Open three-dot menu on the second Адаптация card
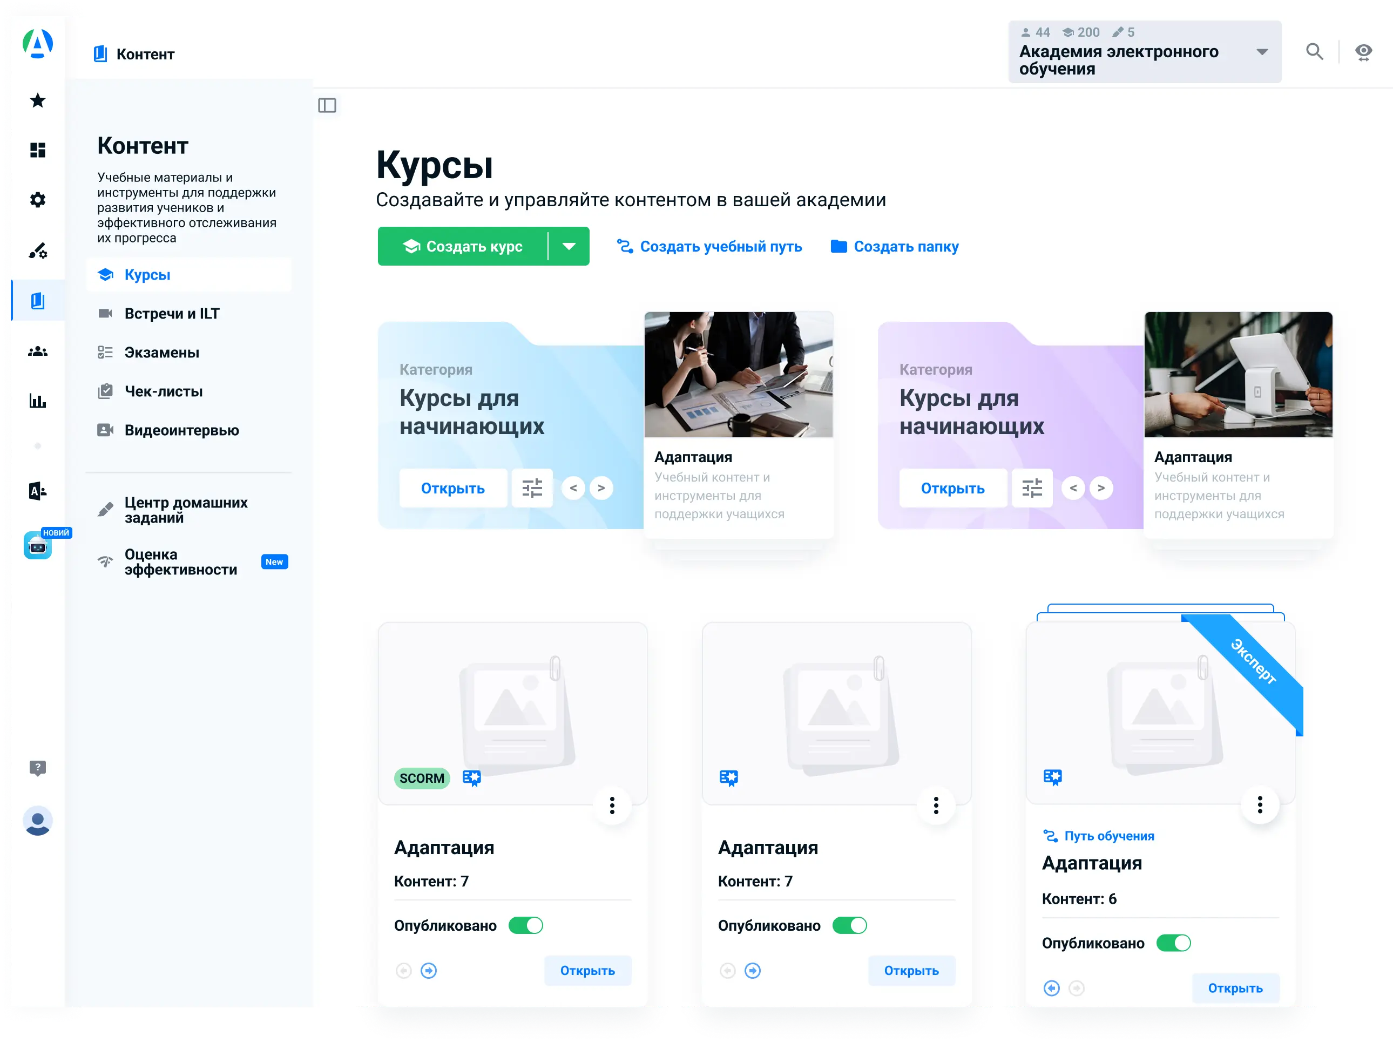1393x1063 pixels. click(x=936, y=805)
